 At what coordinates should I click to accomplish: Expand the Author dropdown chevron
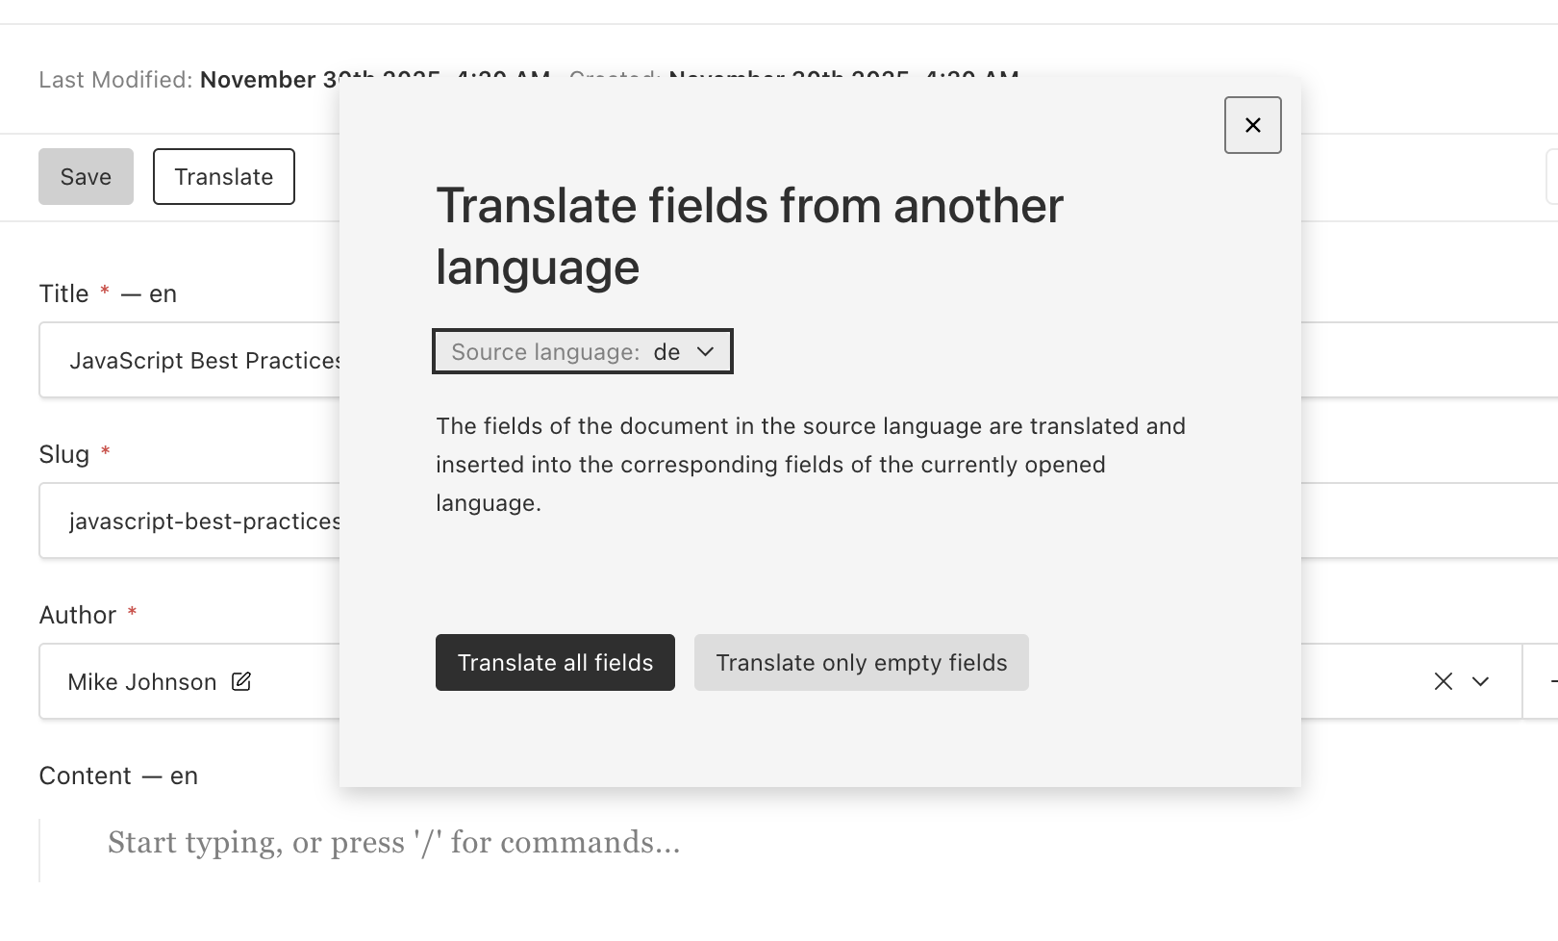coord(1481,682)
